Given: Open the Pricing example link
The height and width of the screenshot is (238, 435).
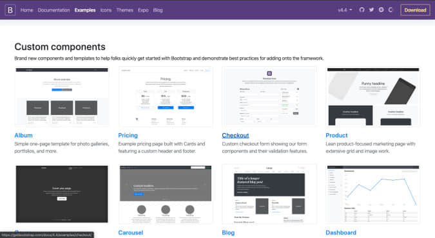Looking at the screenshot, I should tap(128, 135).
